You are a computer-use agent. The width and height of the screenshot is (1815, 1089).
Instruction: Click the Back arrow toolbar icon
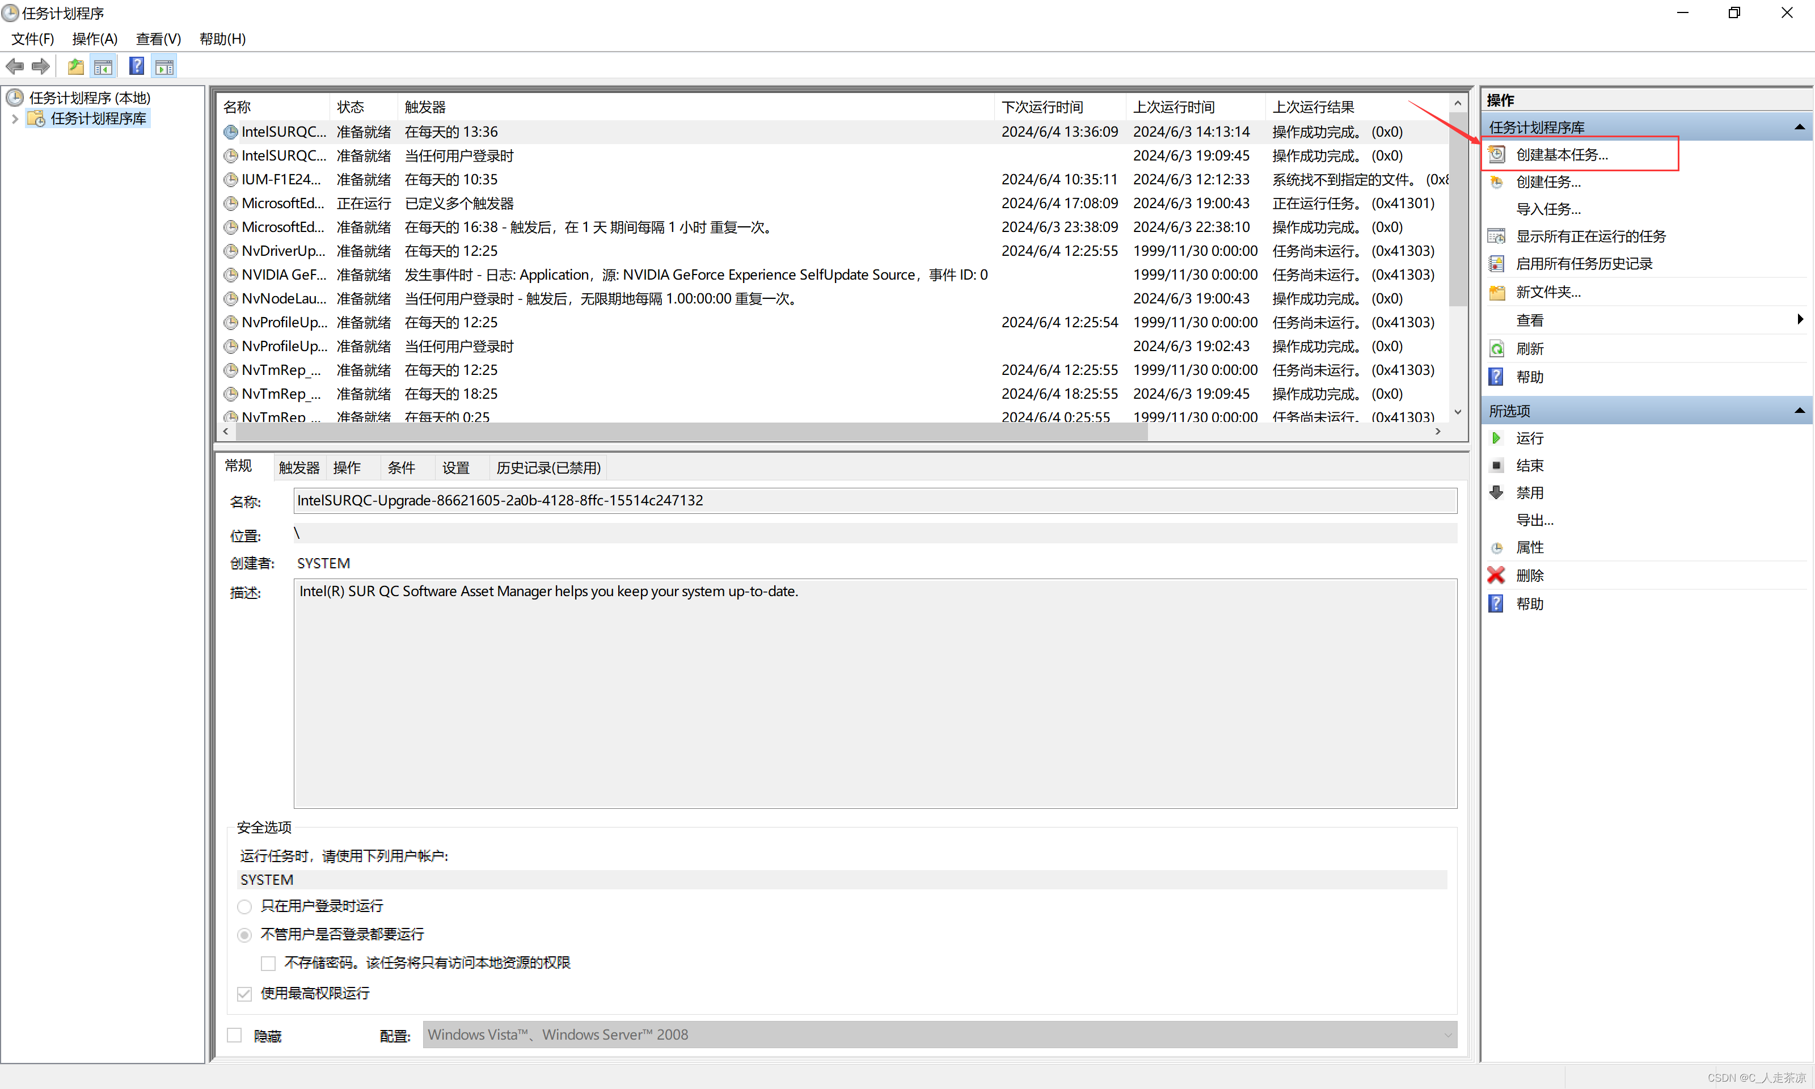pyautogui.click(x=15, y=67)
